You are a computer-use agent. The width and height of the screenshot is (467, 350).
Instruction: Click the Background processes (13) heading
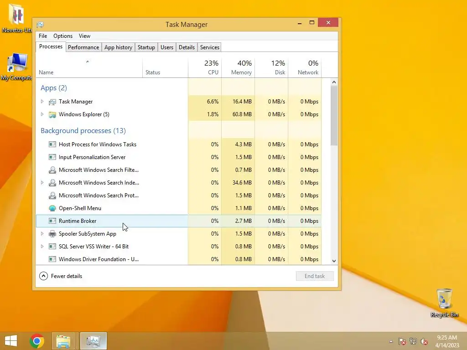pyautogui.click(x=83, y=131)
